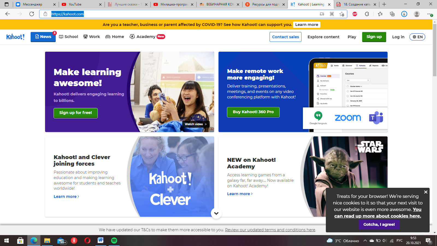
Task: Switch to the 18. Создание ката tab
Action: tap(357, 4)
